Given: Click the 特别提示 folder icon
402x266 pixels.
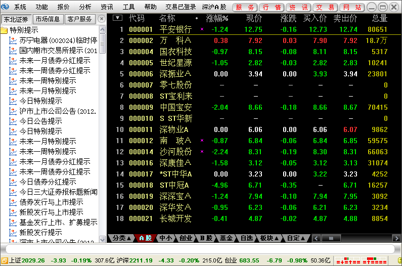Looking at the screenshot, I should coord(5,30).
